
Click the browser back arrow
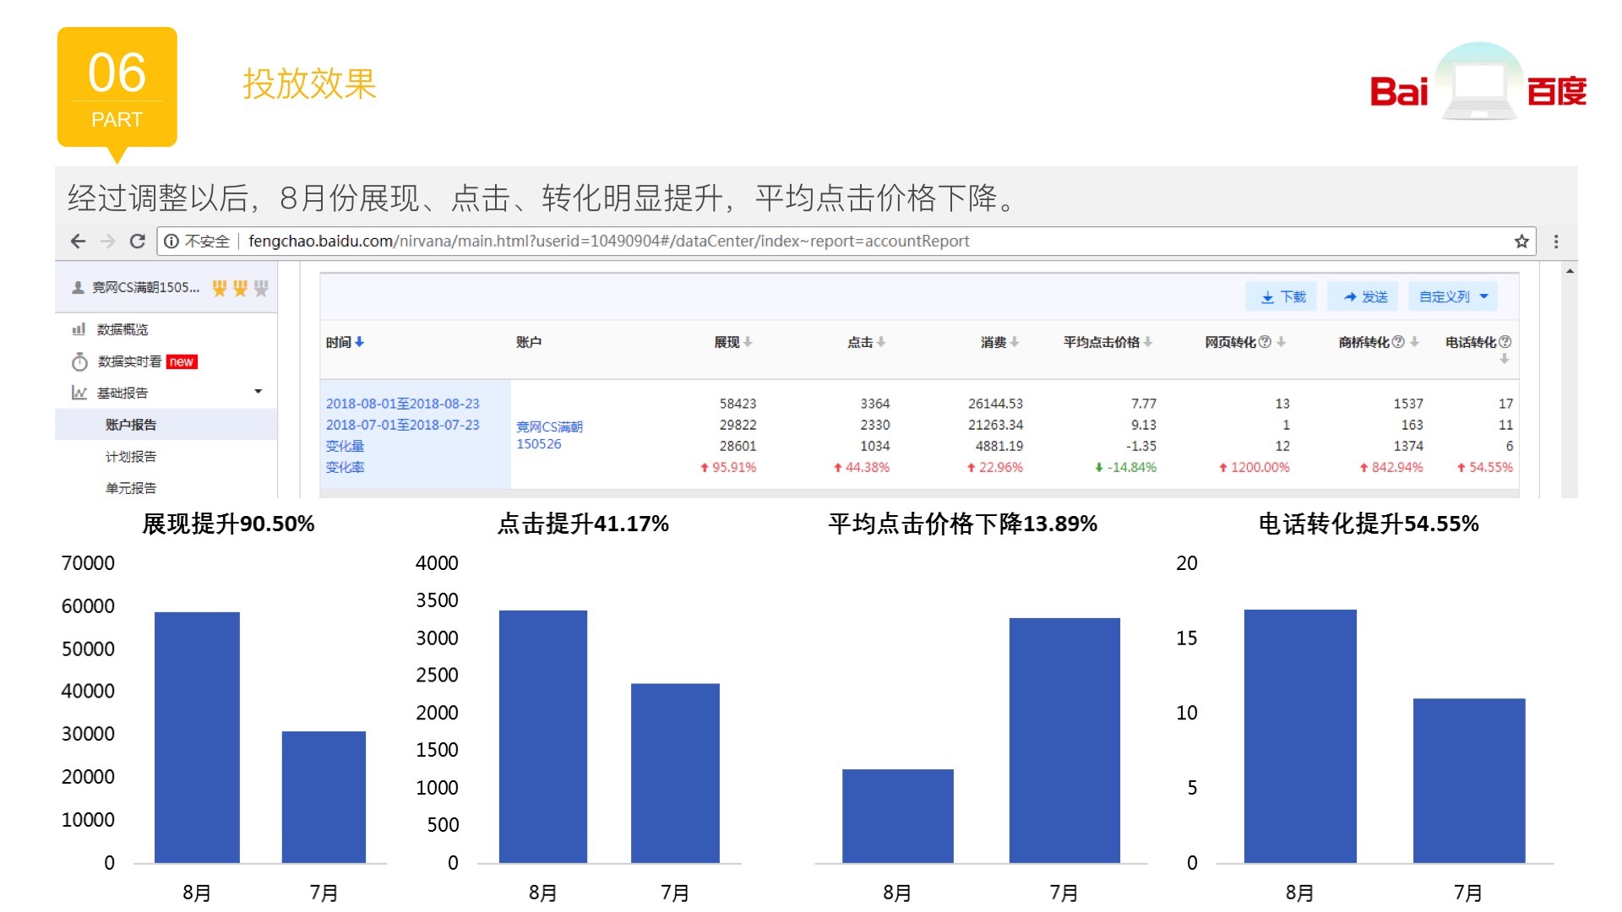click(x=78, y=242)
